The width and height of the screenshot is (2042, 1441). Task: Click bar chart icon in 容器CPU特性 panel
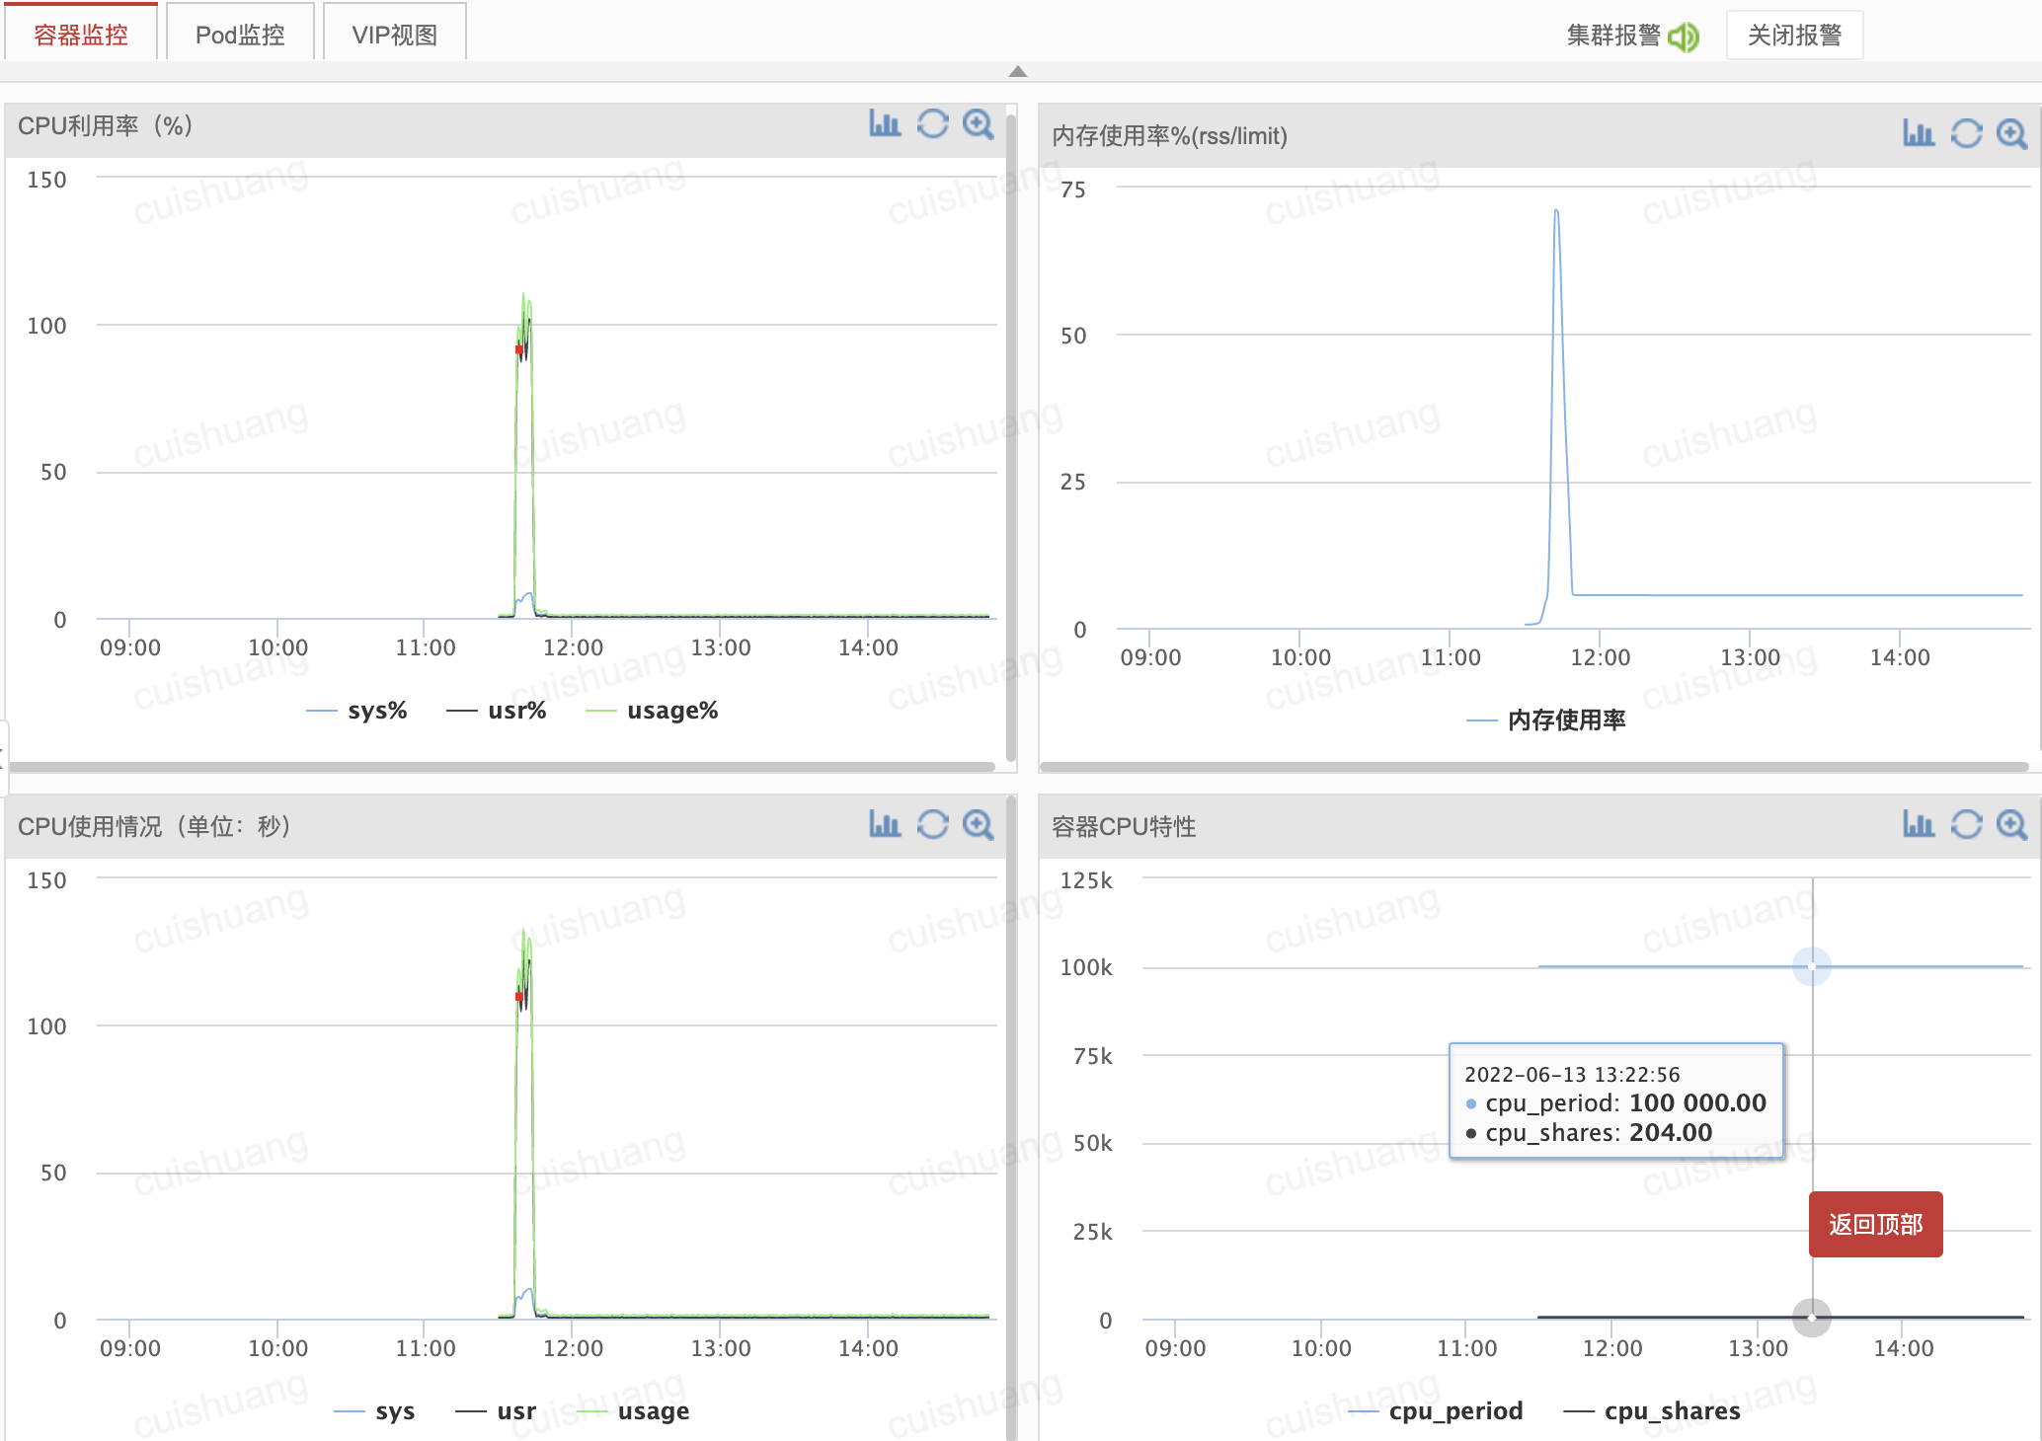[x=1919, y=825]
